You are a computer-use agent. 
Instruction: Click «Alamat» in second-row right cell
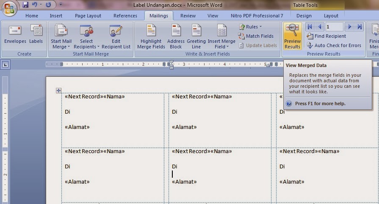[292, 182]
